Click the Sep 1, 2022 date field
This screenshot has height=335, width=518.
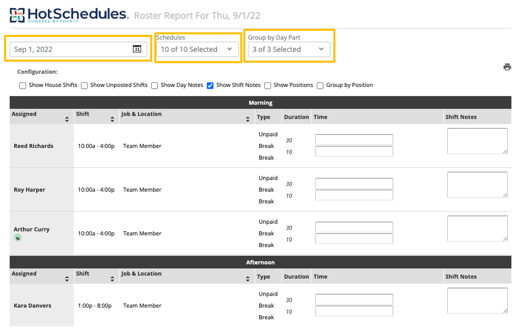(78, 49)
